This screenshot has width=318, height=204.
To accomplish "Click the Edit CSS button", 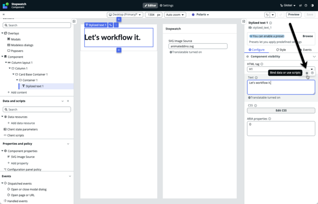I will click(281, 110).
